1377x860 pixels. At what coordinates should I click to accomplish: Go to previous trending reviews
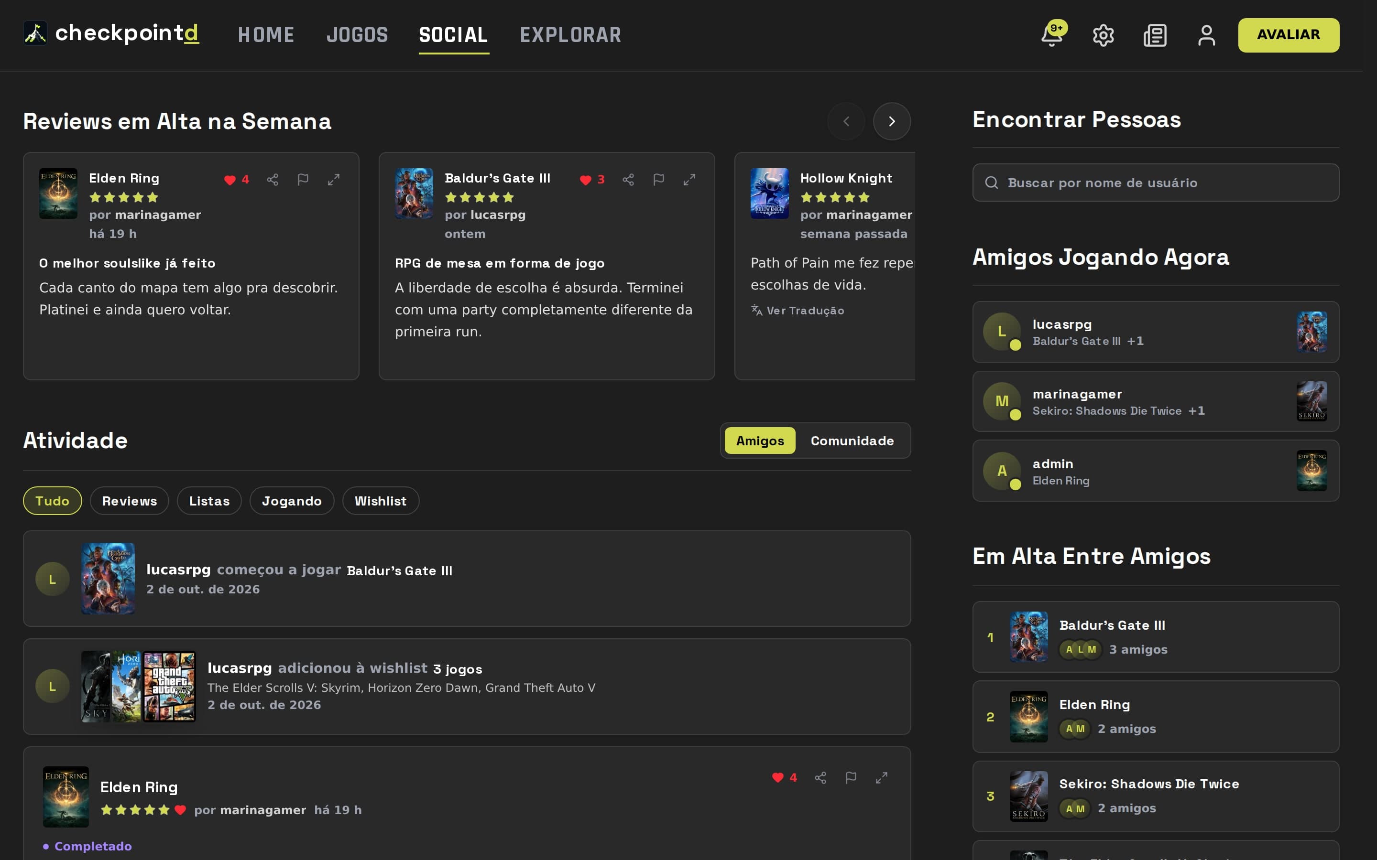[x=847, y=122]
